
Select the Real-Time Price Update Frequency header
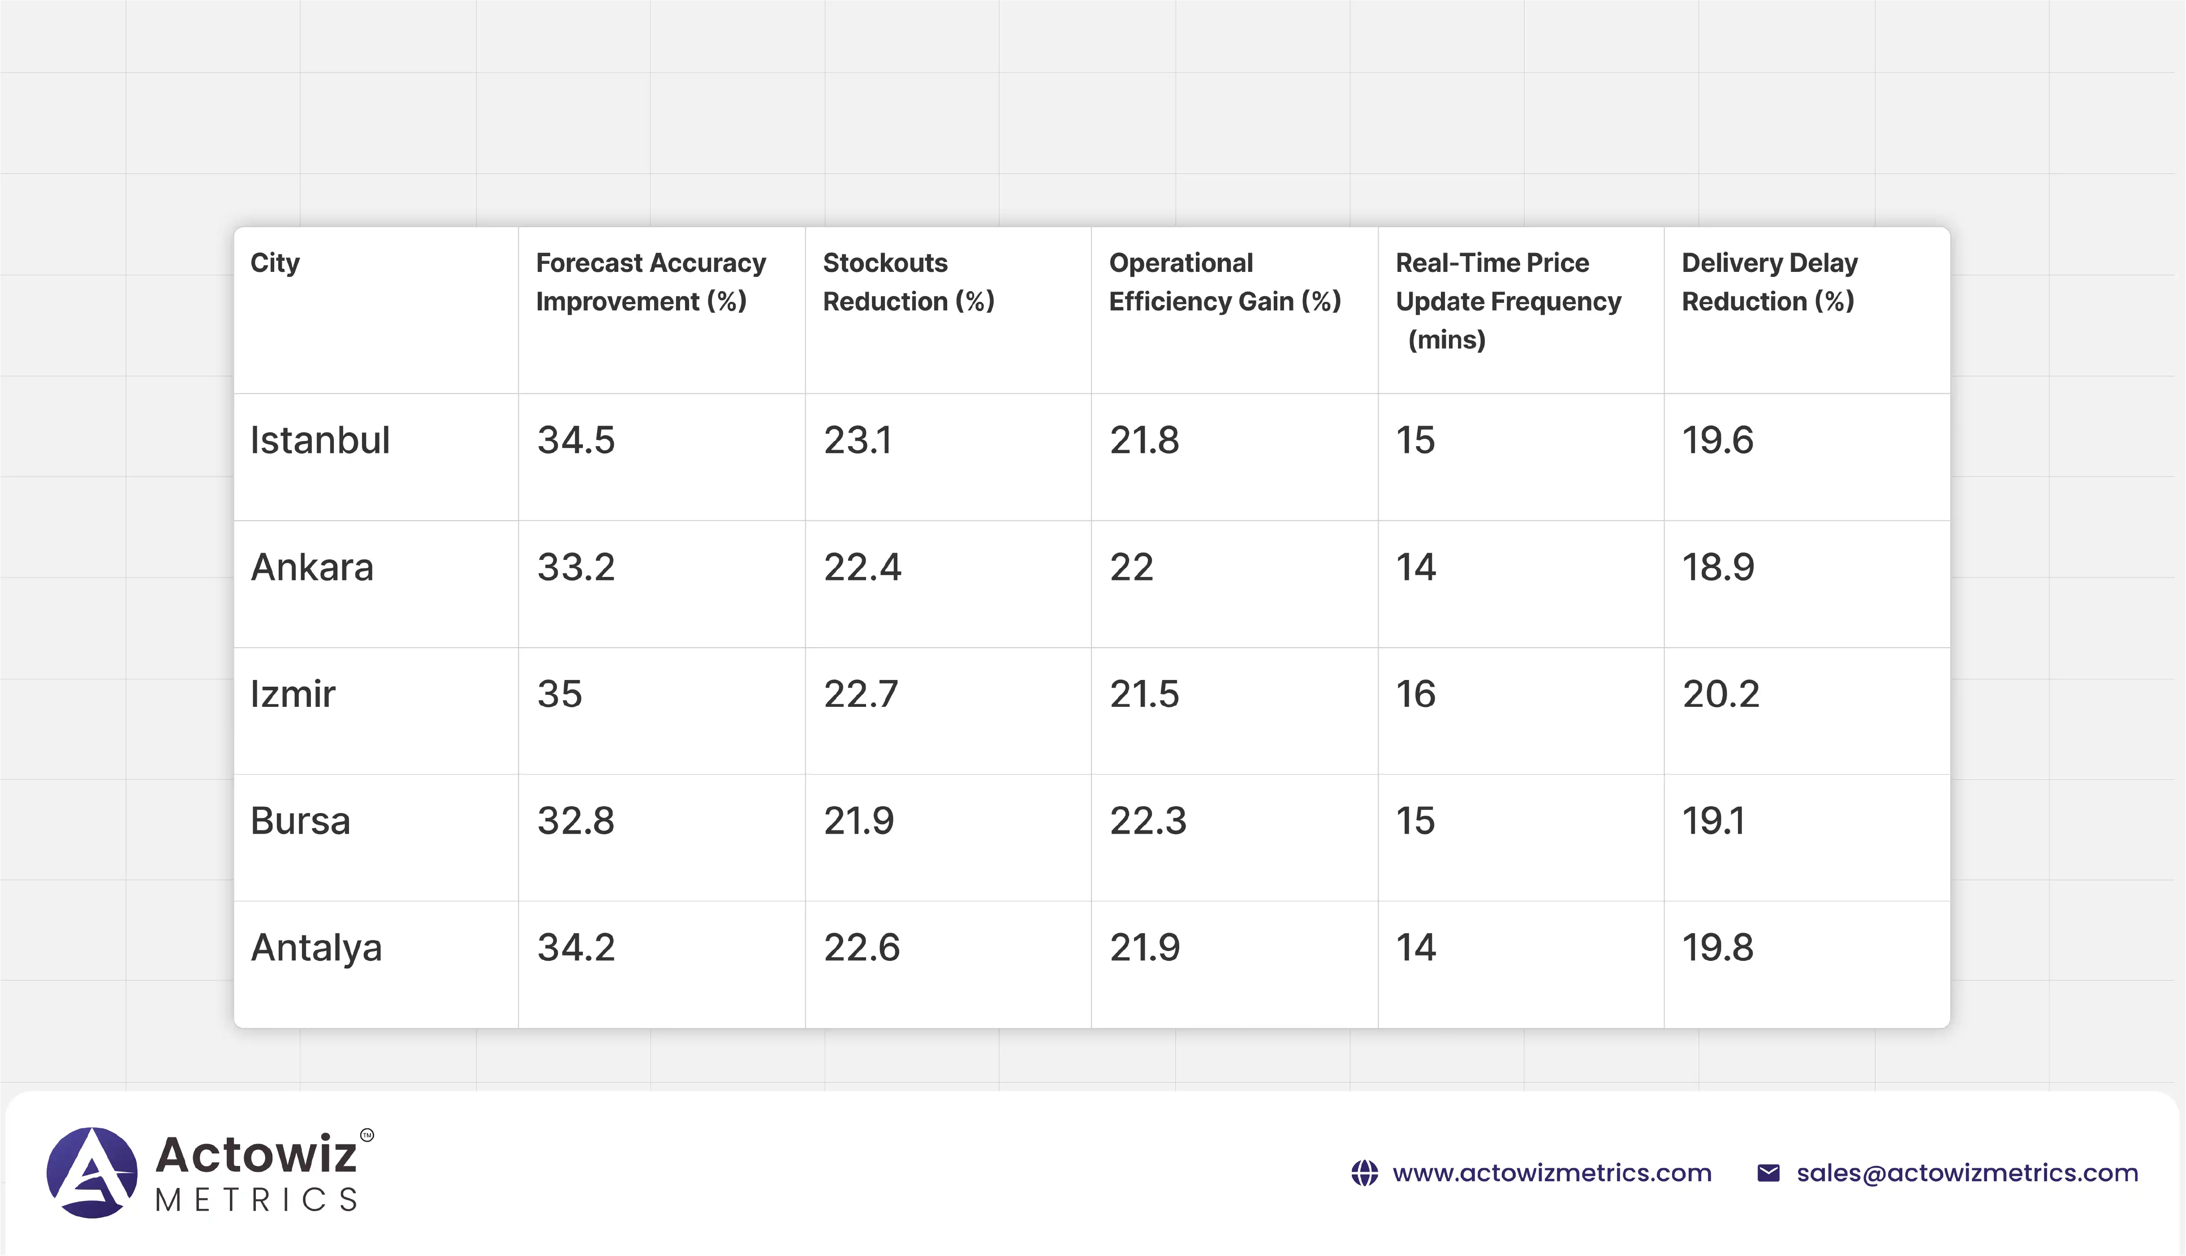click(x=1508, y=300)
